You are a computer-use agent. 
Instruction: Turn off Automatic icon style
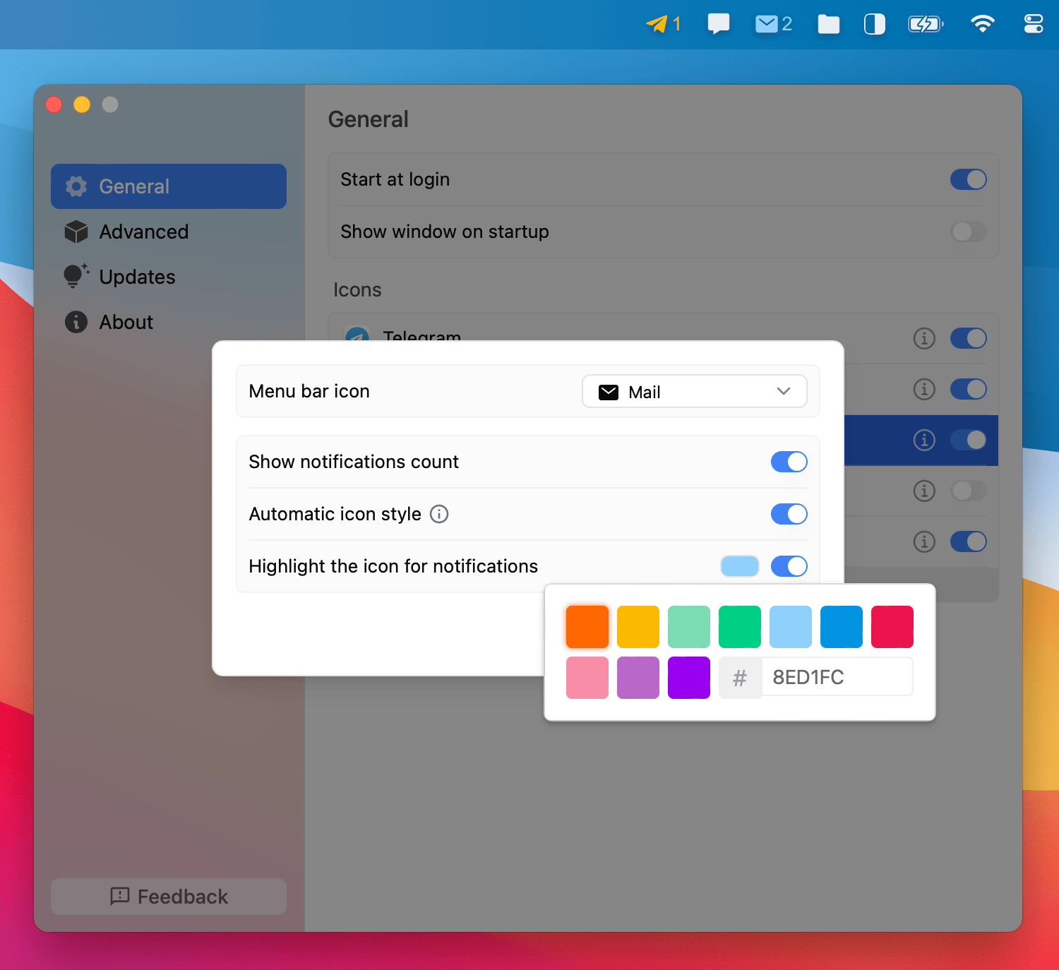click(789, 514)
